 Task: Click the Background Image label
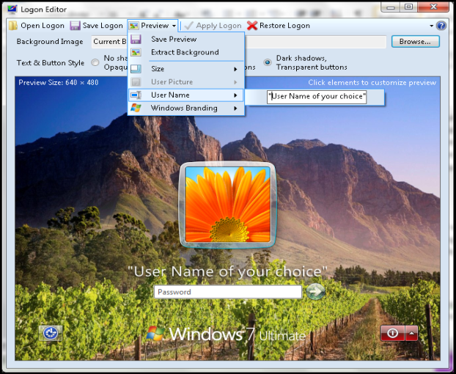[x=50, y=42]
